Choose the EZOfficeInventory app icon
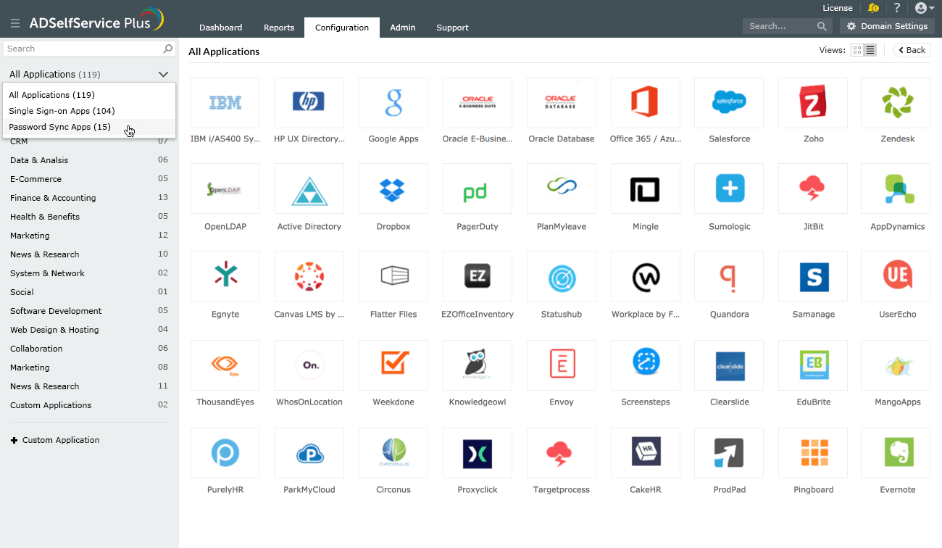942x548 pixels. [478, 277]
